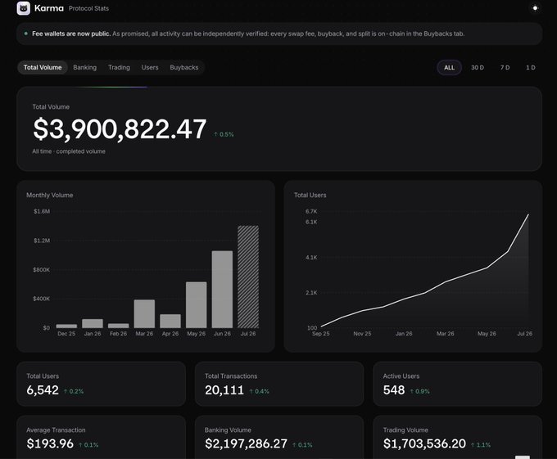Switch to the Banking tab
Image resolution: width=557 pixels, height=459 pixels.
pos(84,67)
